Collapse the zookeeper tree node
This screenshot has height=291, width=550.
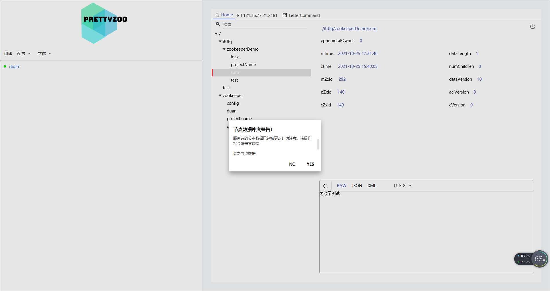click(x=220, y=96)
